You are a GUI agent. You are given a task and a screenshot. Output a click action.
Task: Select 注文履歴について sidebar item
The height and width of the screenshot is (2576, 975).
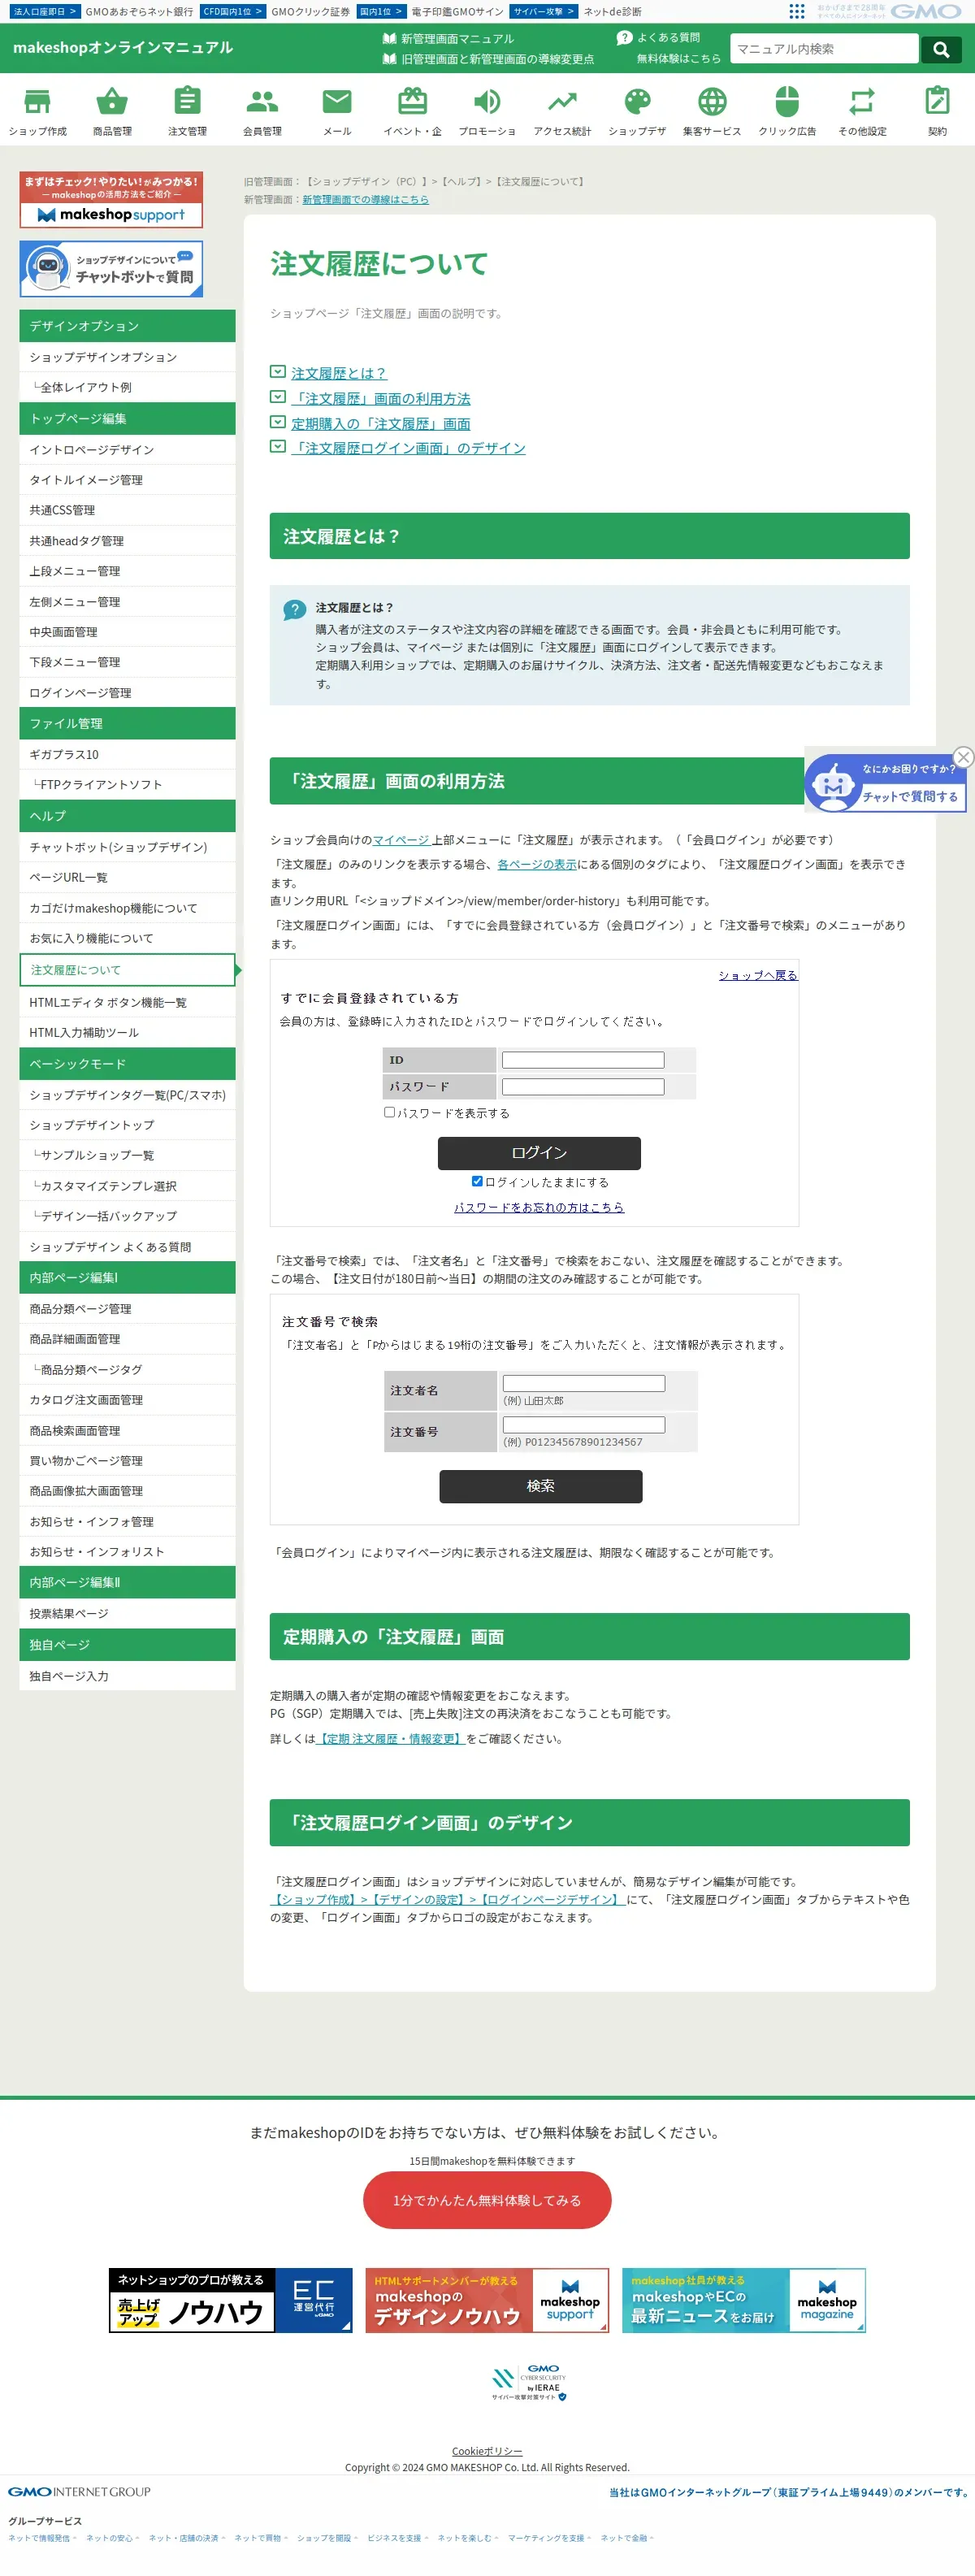tap(127, 970)
